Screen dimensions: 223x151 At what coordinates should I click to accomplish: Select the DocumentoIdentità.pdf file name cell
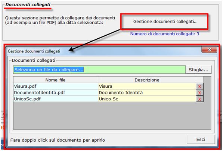click(56, 93)
